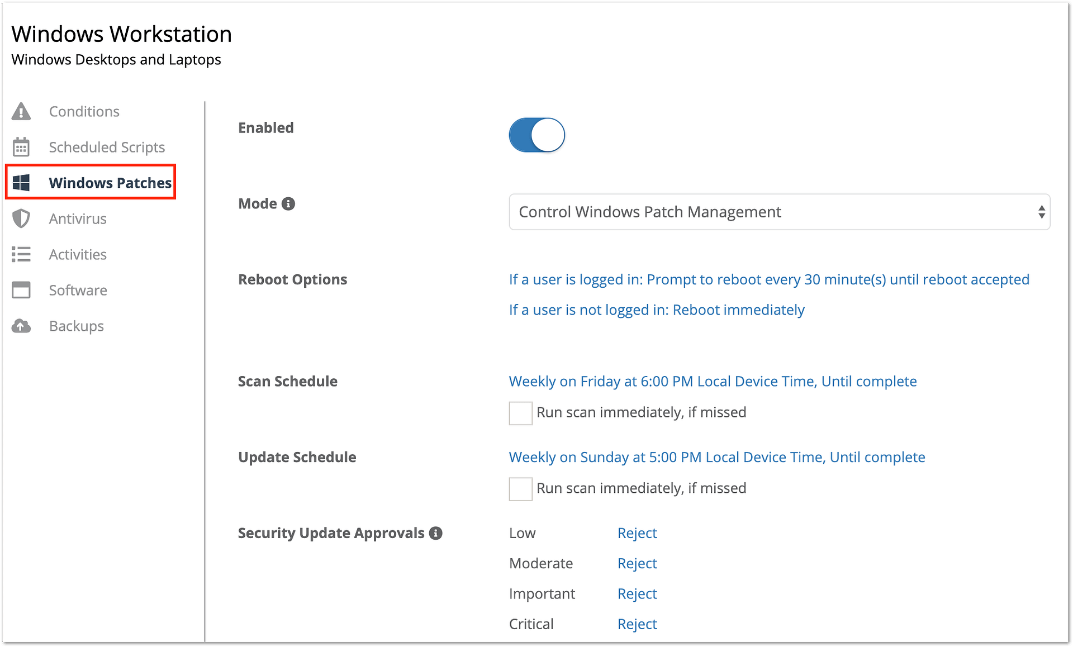Edit the weekly Sunday update schedule
The width and height of the screenshot is (1073, 647).
[x=716, y=458]
